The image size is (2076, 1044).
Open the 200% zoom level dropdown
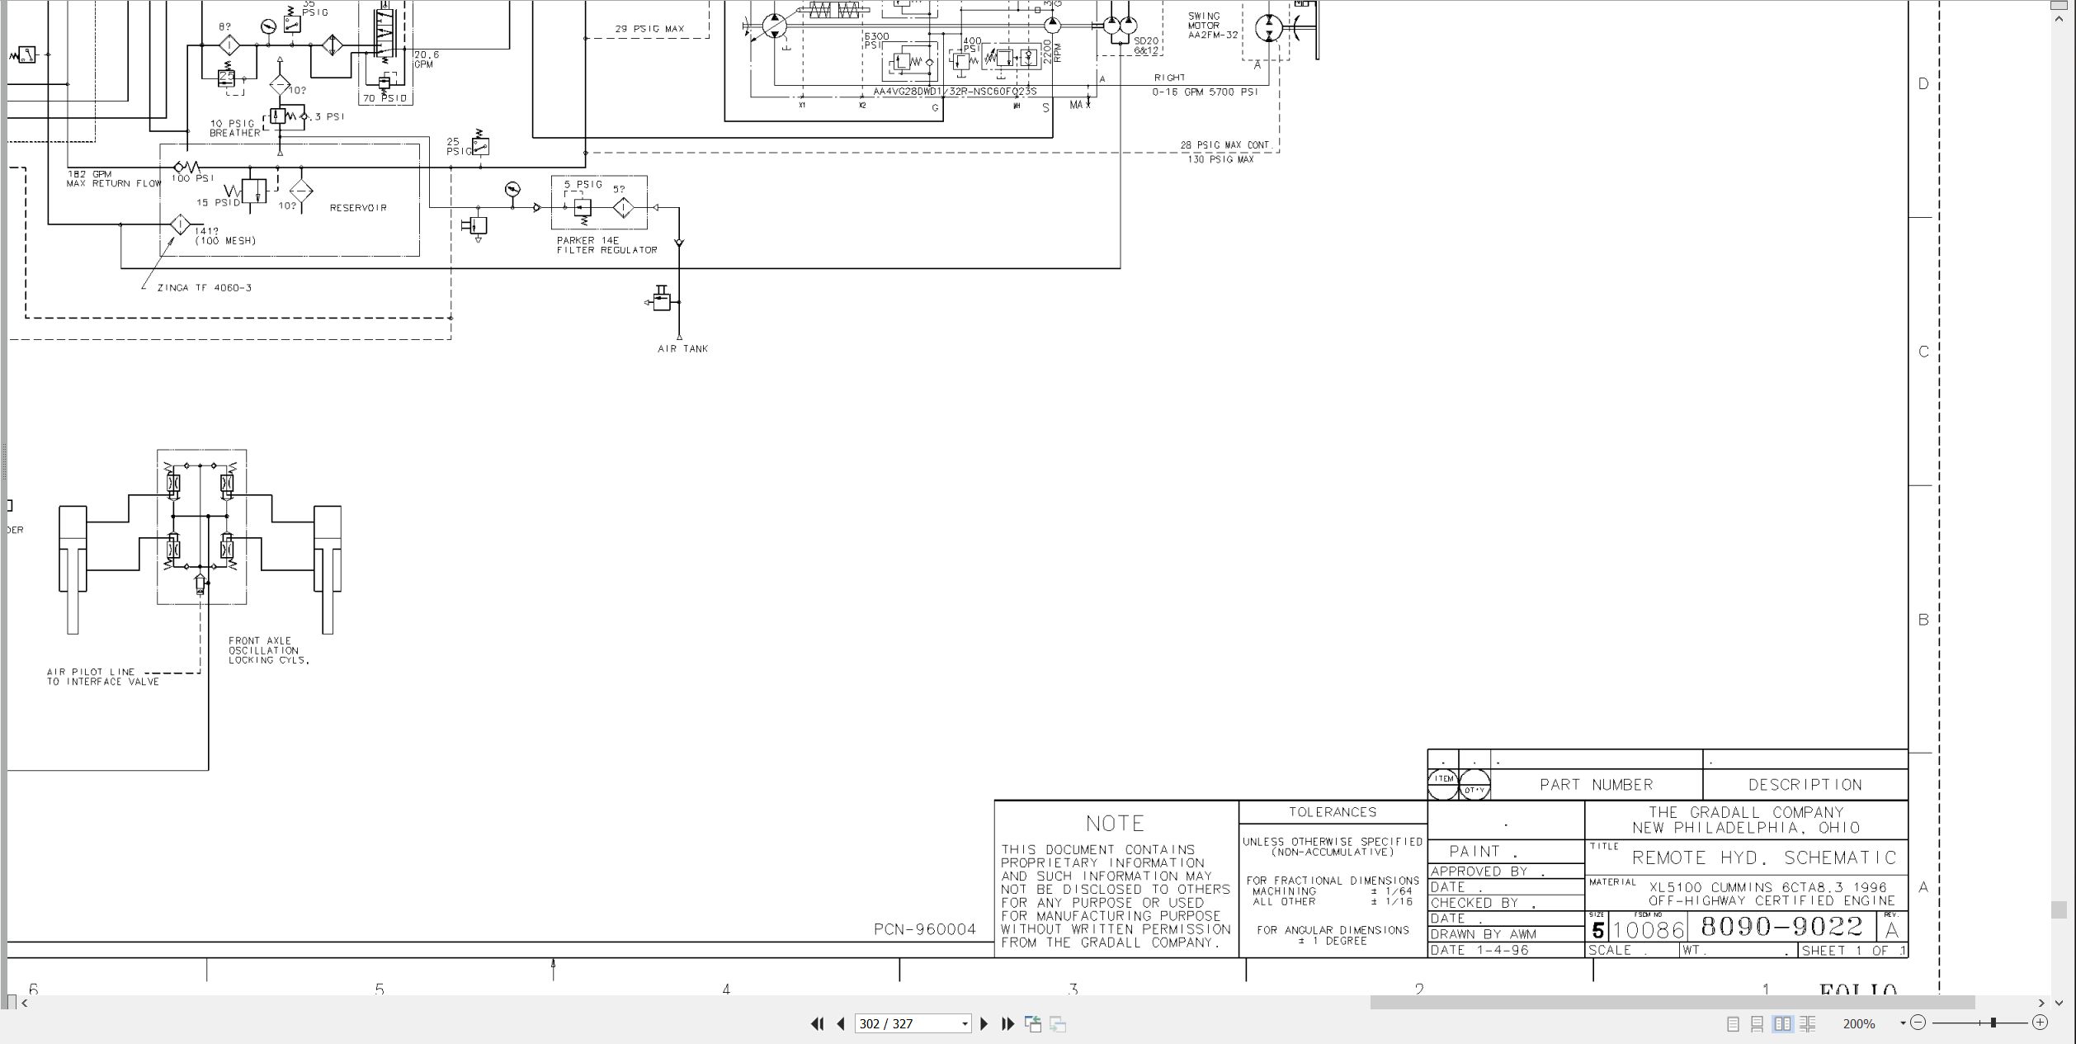click(1903, 1023)
